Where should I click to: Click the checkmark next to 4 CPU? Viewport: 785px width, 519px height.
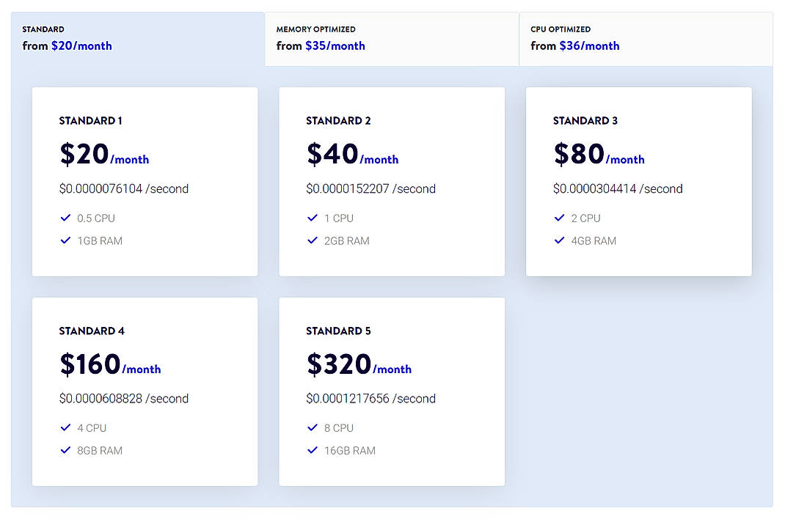click(x=65, y=427)
